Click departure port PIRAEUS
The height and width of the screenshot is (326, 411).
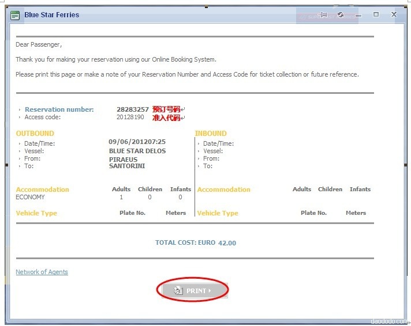(123, 160)
